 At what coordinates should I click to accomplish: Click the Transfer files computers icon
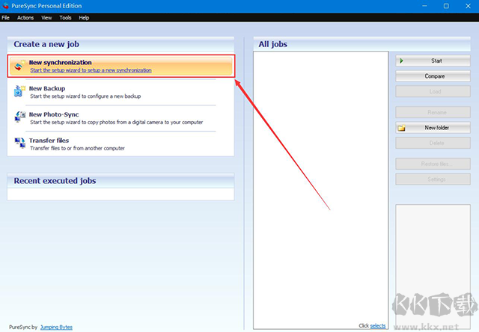[20, 143]
